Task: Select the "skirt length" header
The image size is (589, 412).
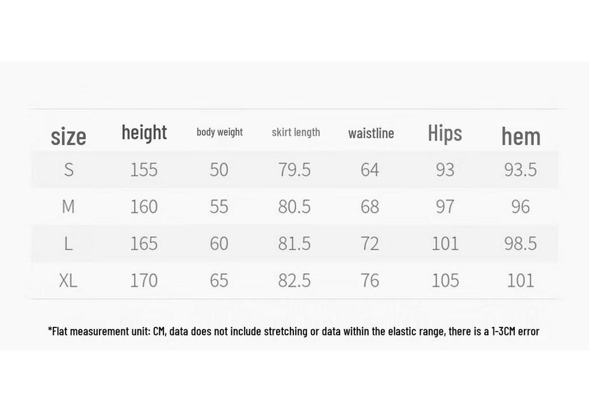Action: [x=296, y=132]
